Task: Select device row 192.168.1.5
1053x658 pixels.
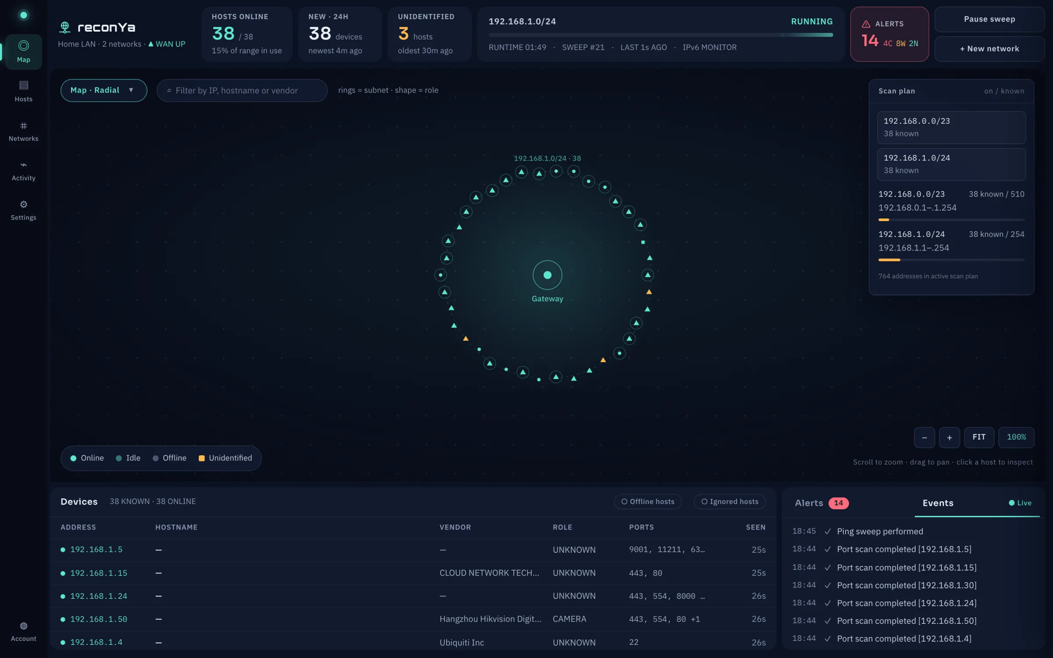Action: [x=413, y=550]
